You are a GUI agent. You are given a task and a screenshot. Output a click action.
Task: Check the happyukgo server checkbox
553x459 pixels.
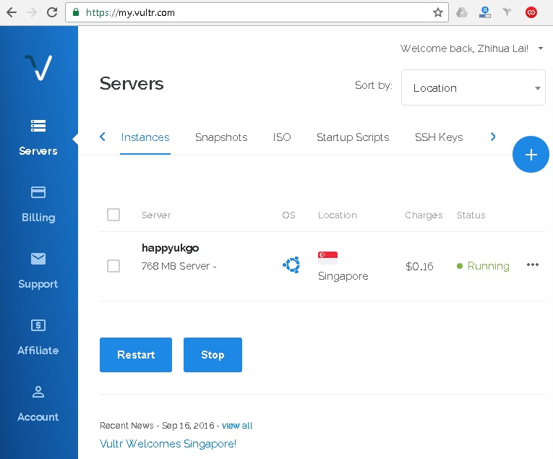[x=113, y=266]
